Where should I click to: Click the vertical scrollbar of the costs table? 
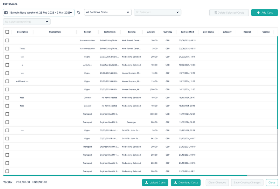coord(277,83)
